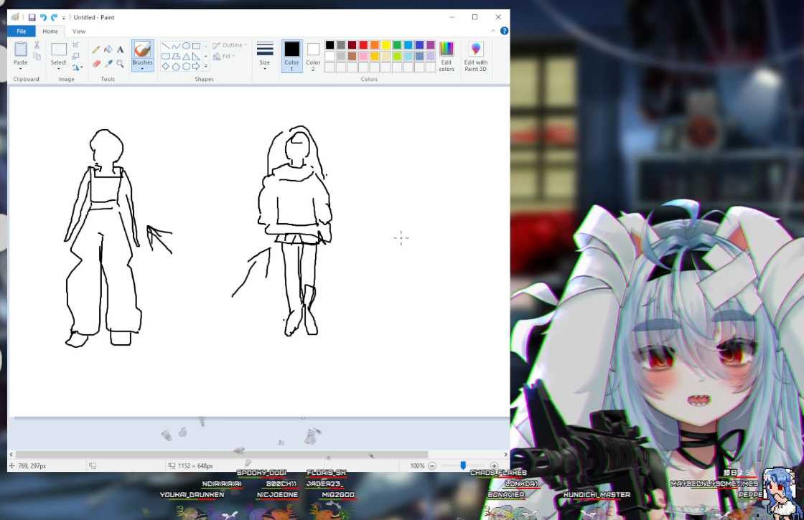Set Color 1 as the active color slot
804x520 pixels.
coord(291,56)
